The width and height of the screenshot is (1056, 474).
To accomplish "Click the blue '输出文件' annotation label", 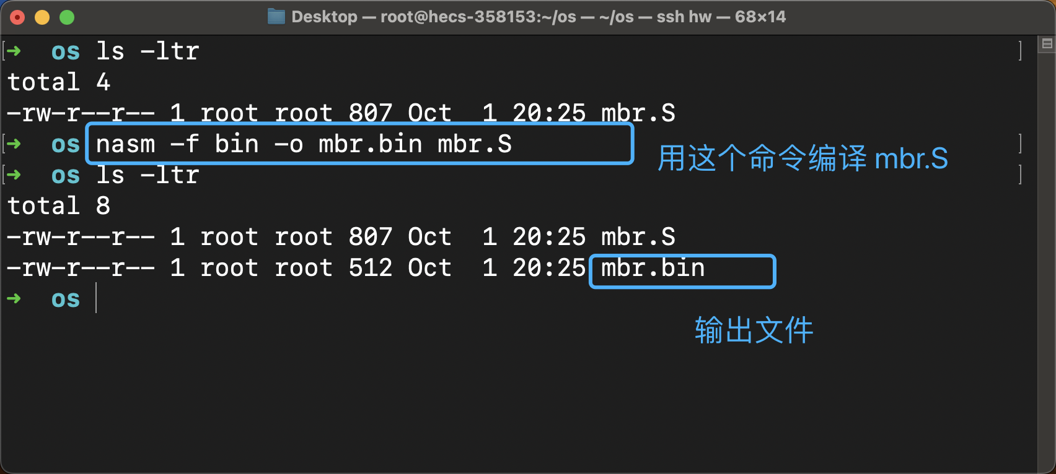I will [754, 330].
